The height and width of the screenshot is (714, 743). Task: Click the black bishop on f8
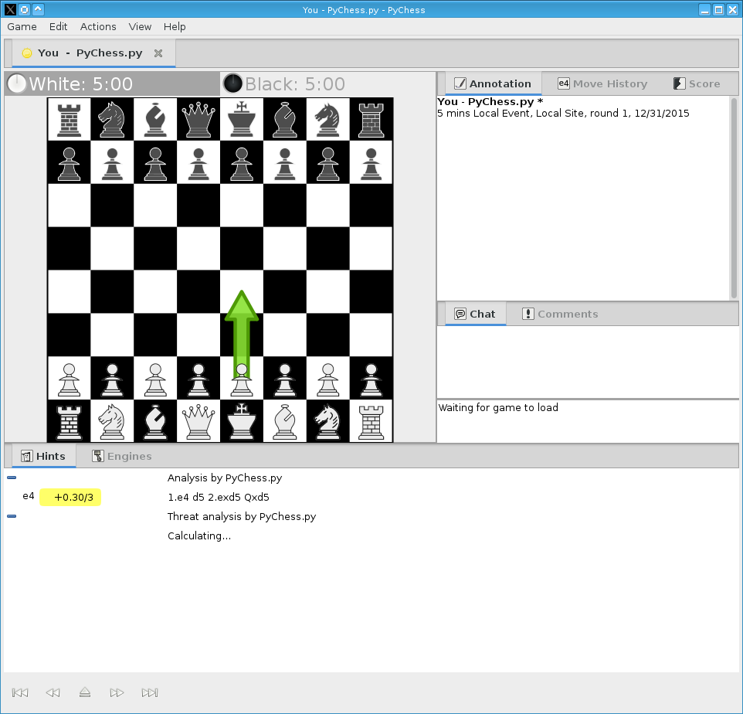pos(285,119)
